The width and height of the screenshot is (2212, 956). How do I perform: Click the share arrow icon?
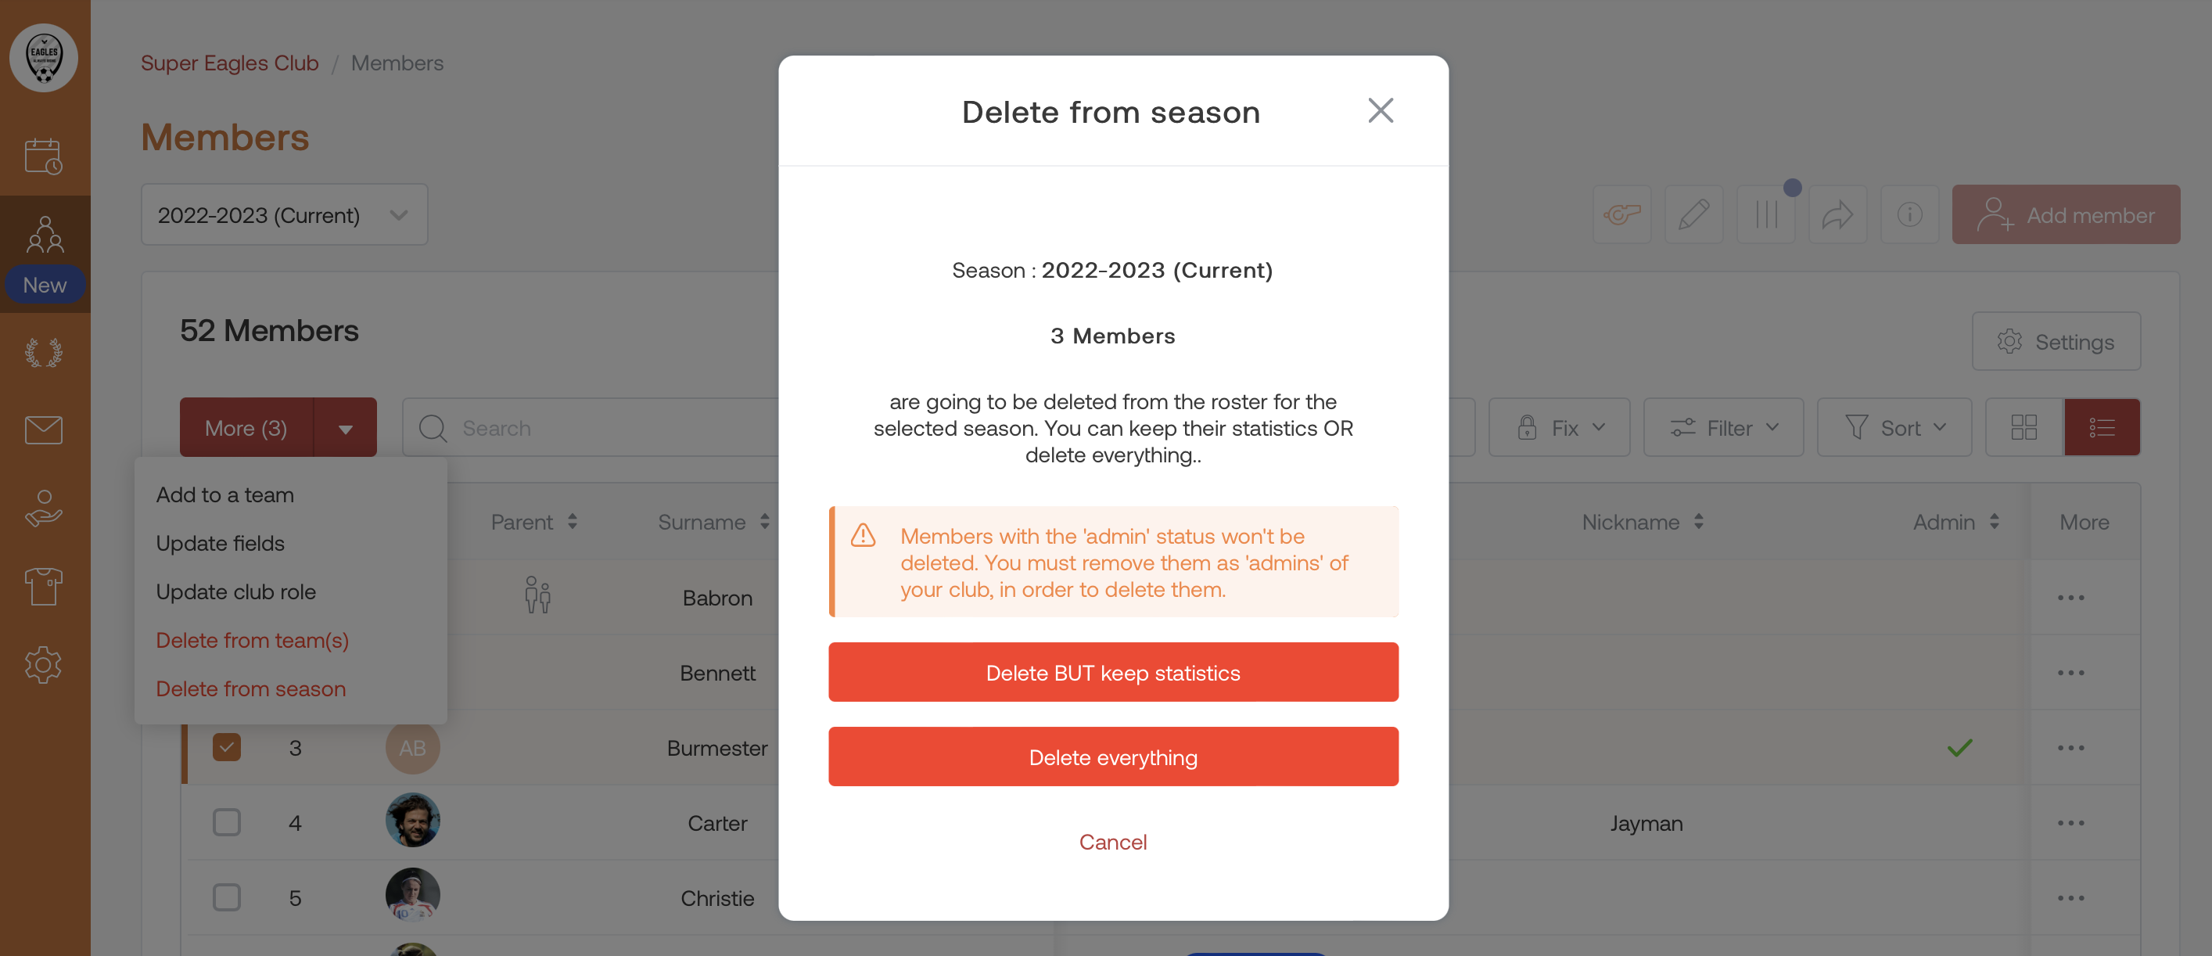1837,214
